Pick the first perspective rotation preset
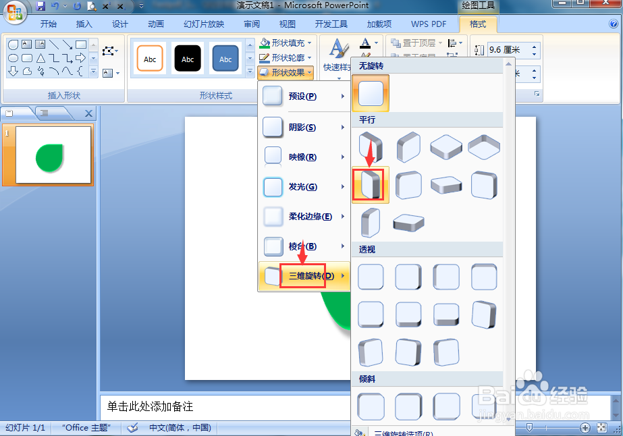 coord(371,277)
